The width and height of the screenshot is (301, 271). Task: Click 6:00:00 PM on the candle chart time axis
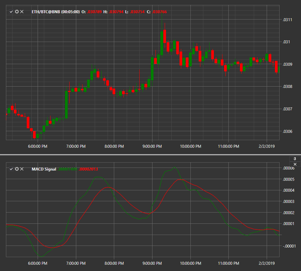[x=38, y=146]
